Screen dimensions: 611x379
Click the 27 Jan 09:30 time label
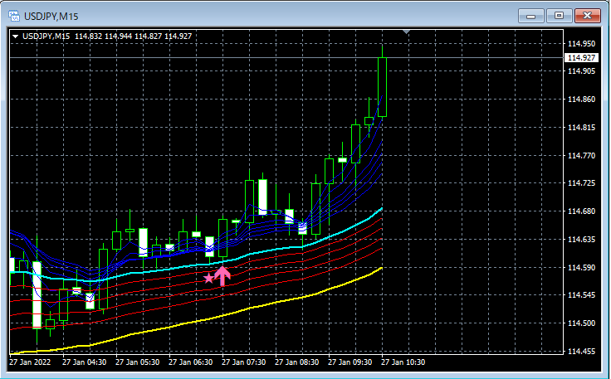tap(350, 362)
